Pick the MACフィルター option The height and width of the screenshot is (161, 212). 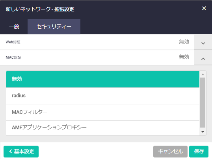point(103,112)
